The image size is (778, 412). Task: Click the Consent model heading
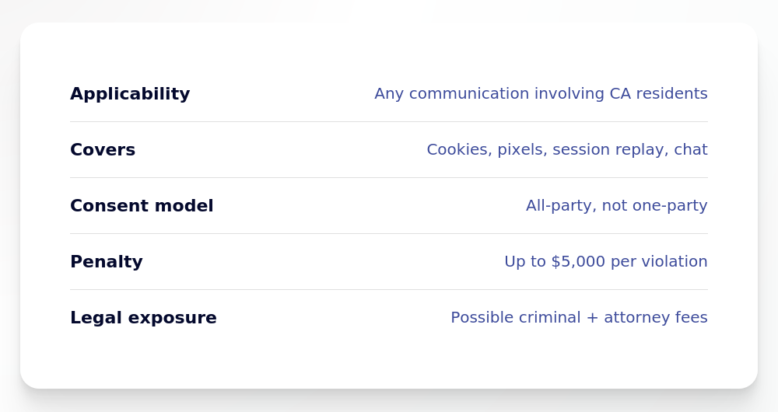(x=142, y=206)
